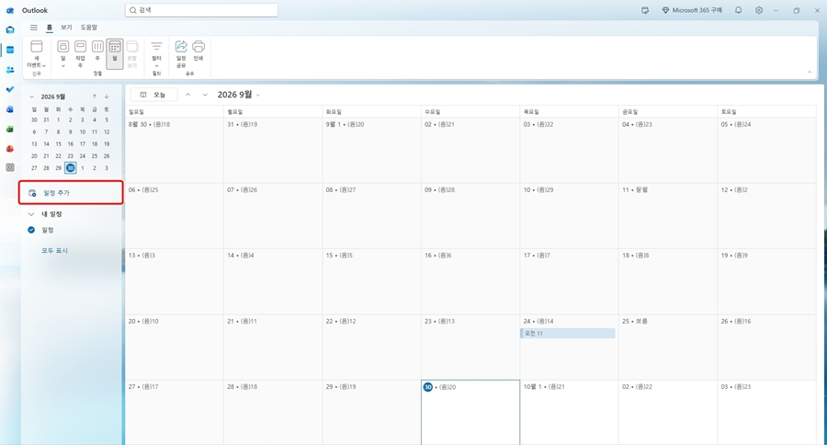Switch to the 홈 tab
The height and width of the screenshot is (445, 827).
[50, 28]
